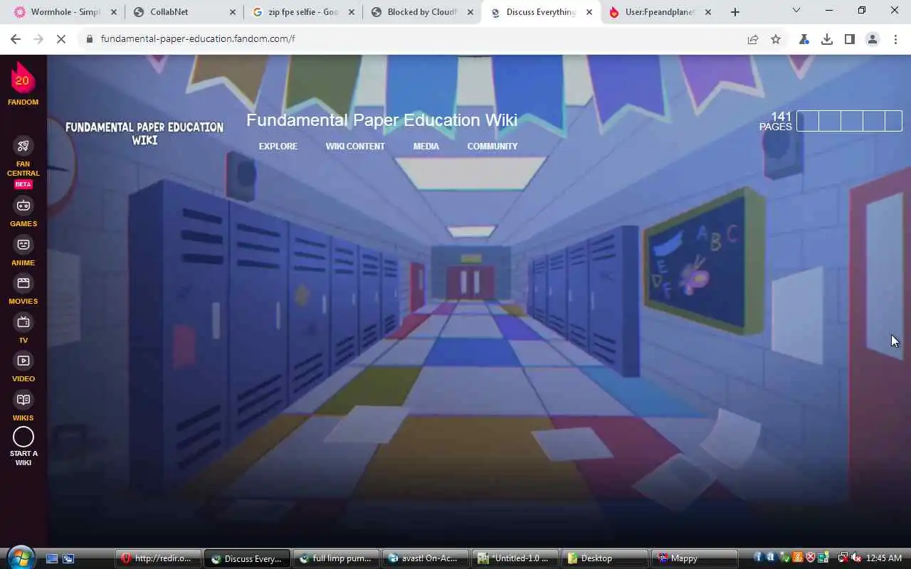Image resolution: width=911 pixels, height=569 pixels.
Task: Click the wiki wordmark logo
Action: pyautogui.click(x=144, y=134)
